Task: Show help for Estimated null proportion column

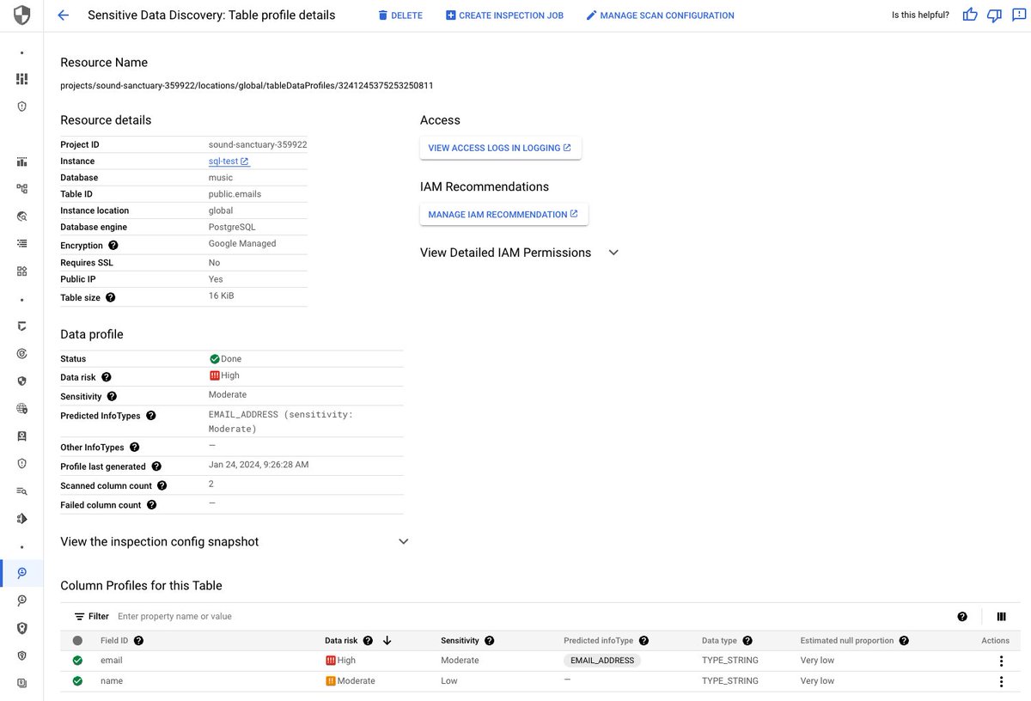Action: [x=904, y=641]
